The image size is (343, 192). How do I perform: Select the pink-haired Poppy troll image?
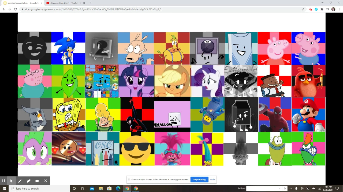coord(172,149)
